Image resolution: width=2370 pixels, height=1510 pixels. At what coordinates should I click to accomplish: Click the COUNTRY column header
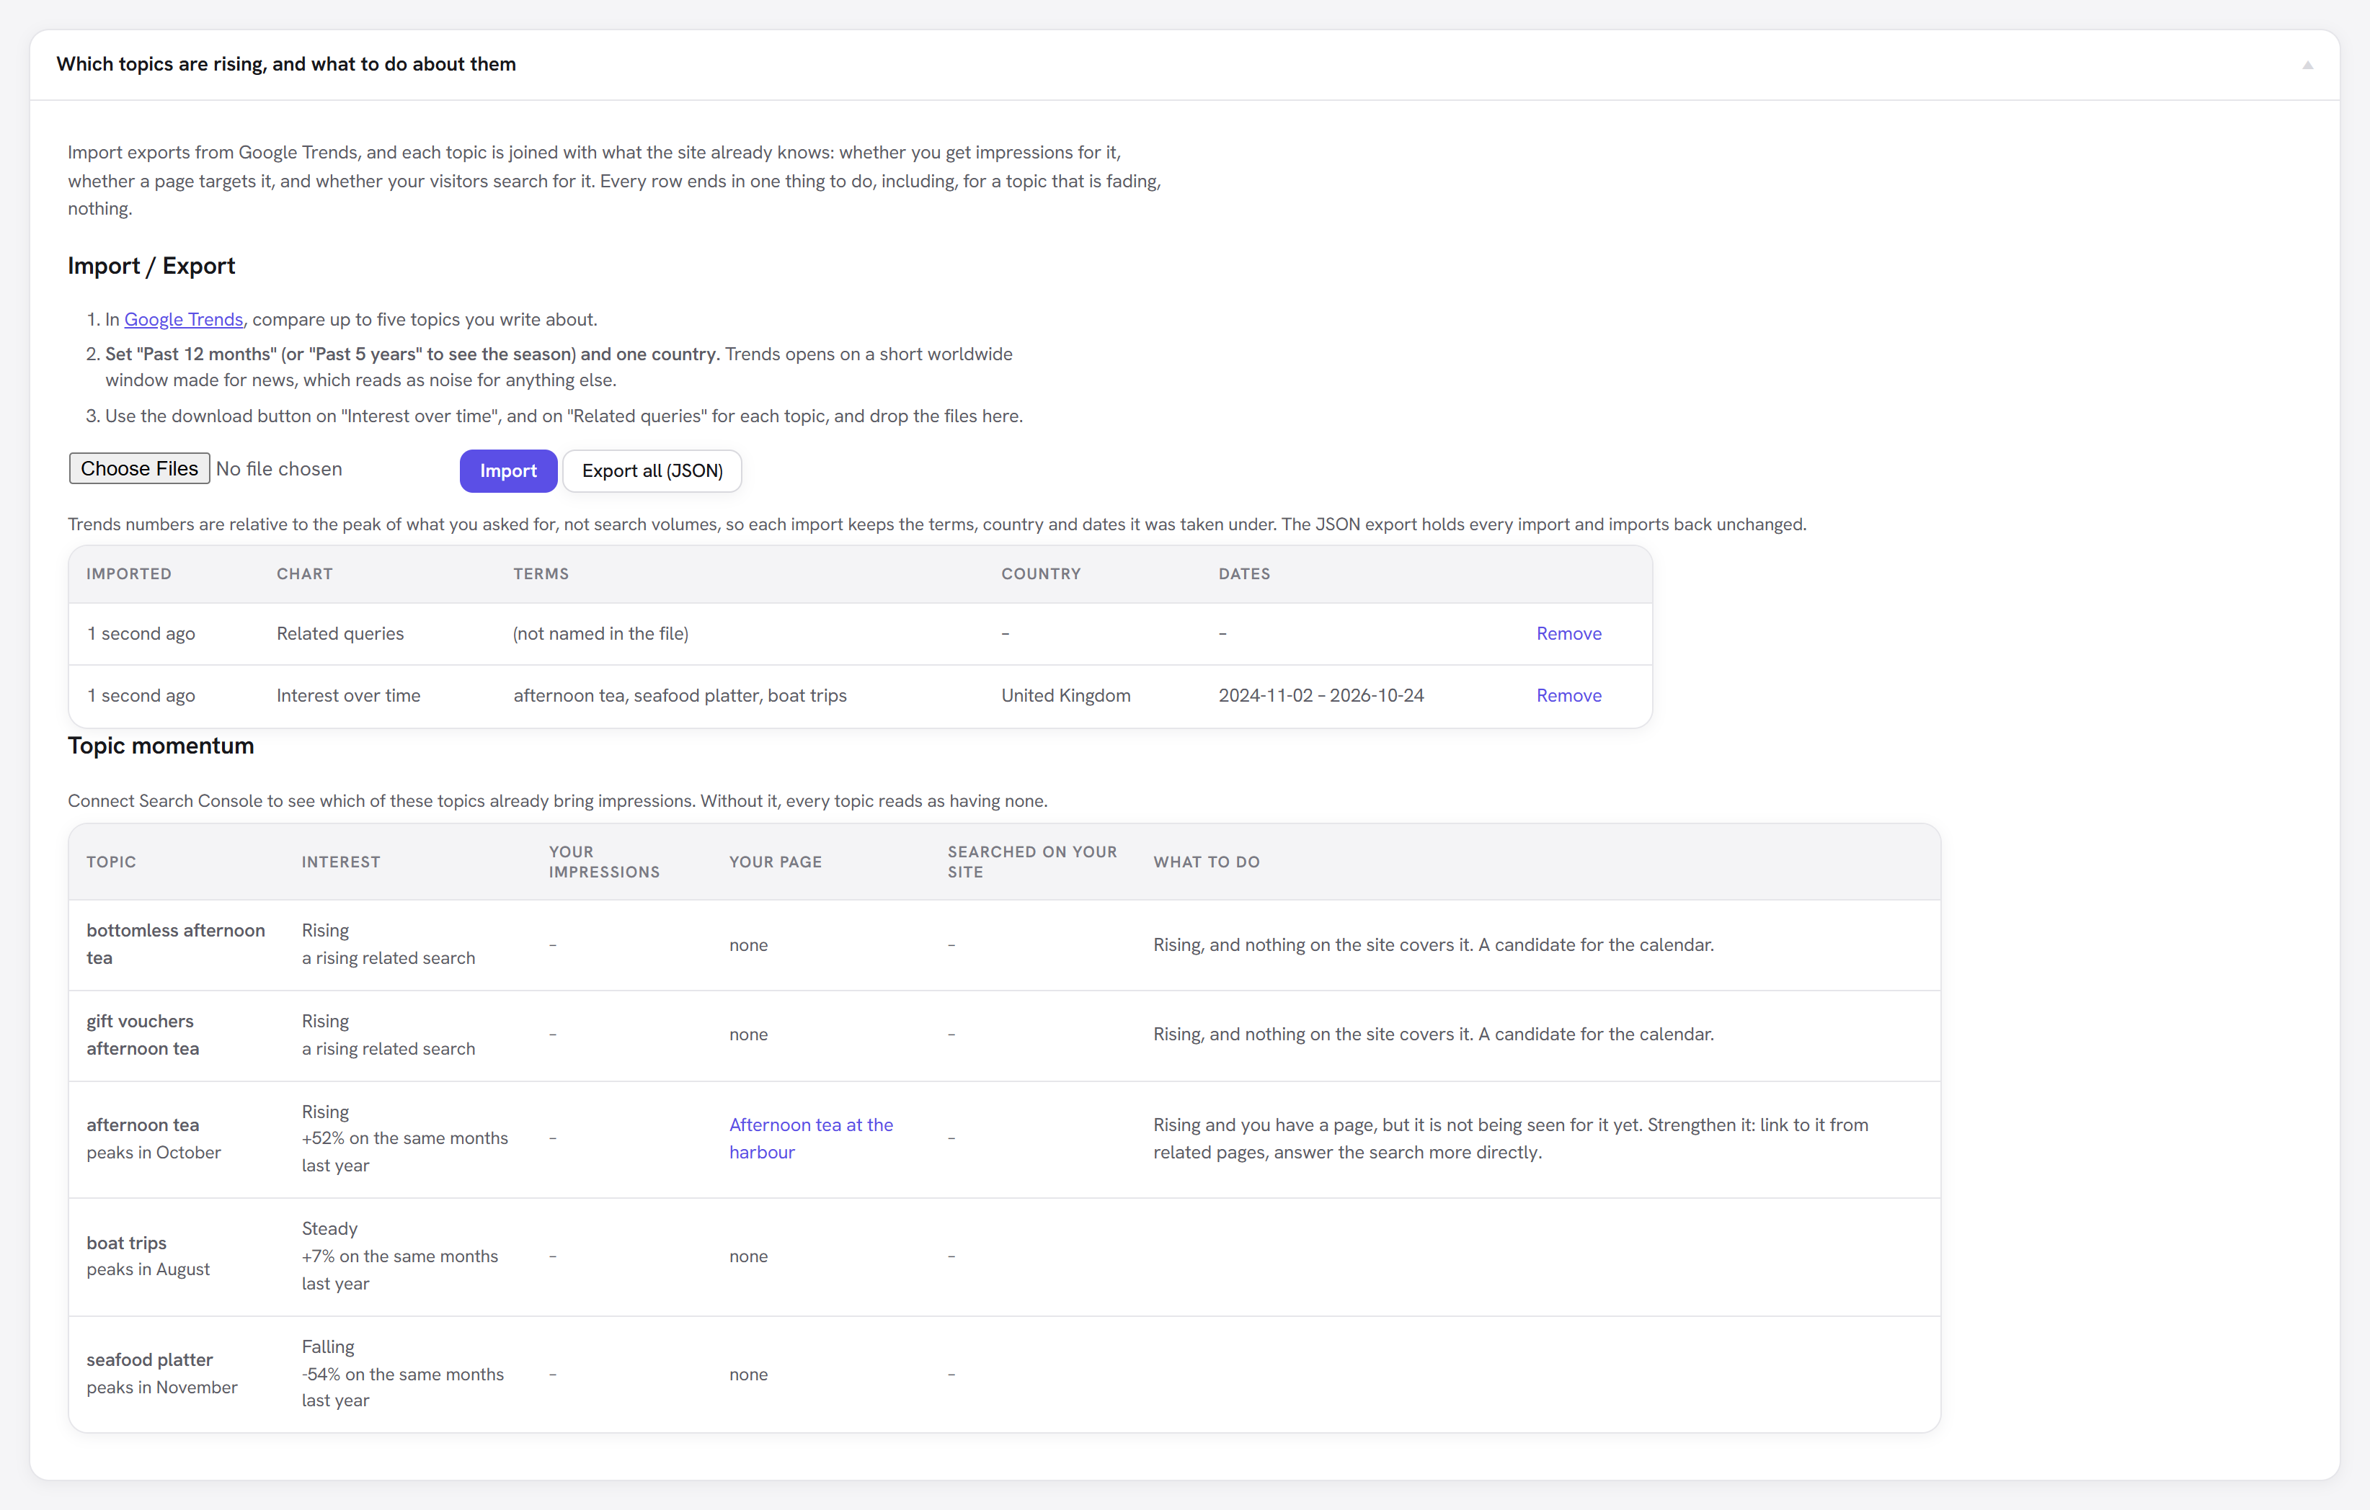(1040, 573)
